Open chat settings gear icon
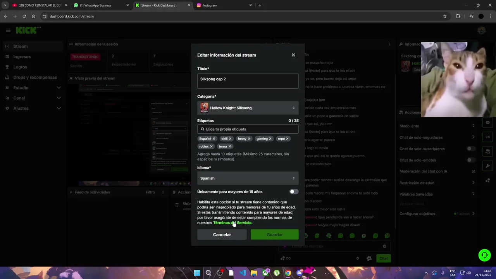The image size is (496, 279). (358, 258)
